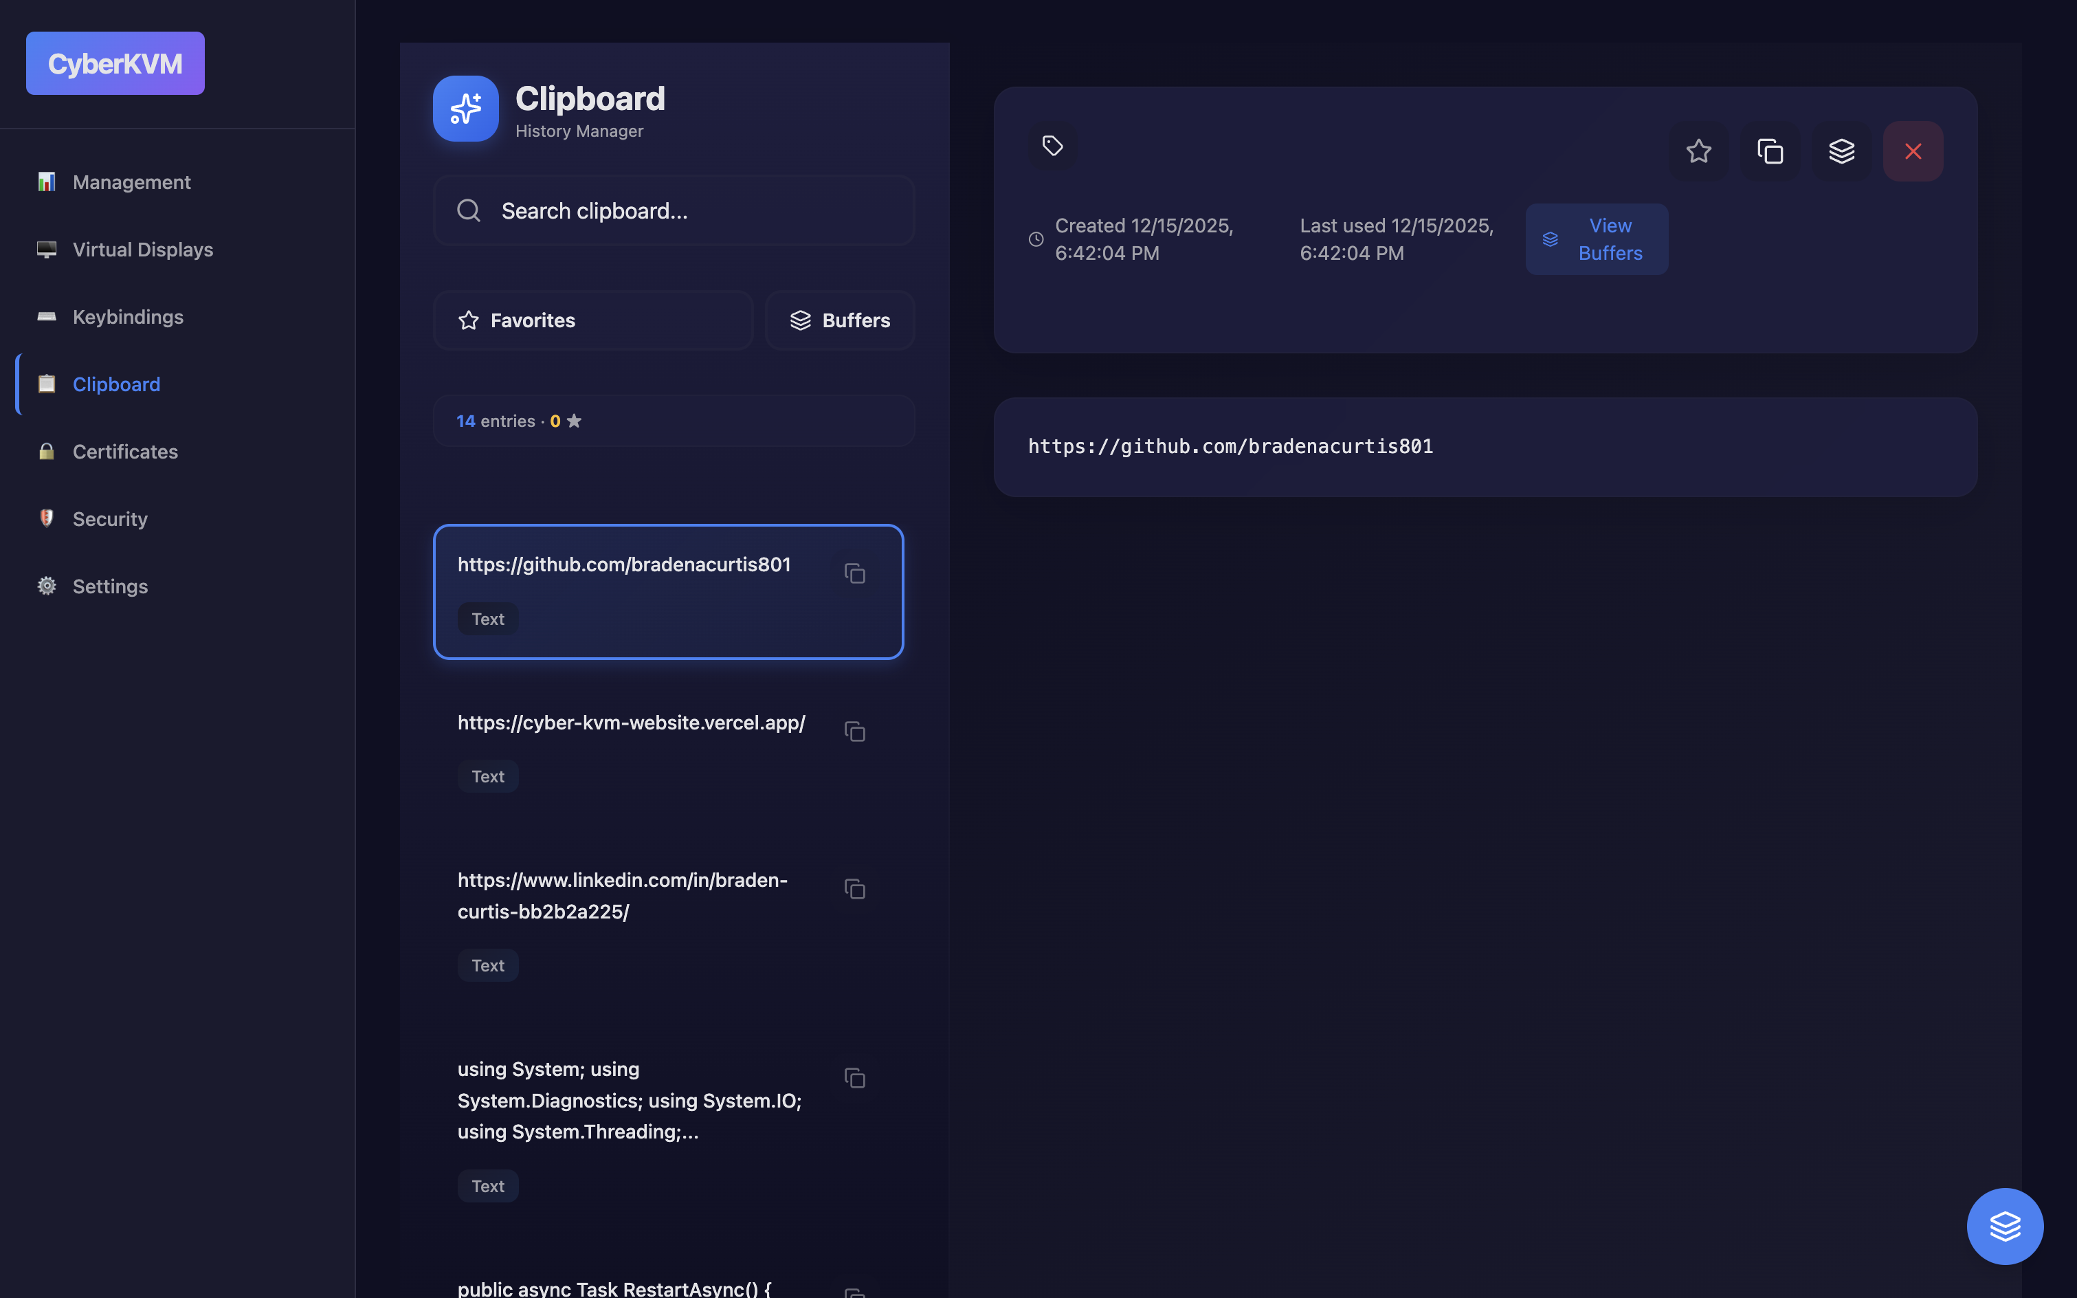This screenshot has height=1298, width=2077.
Task: Open the View Buffers button
Action: pos(1597,239)
